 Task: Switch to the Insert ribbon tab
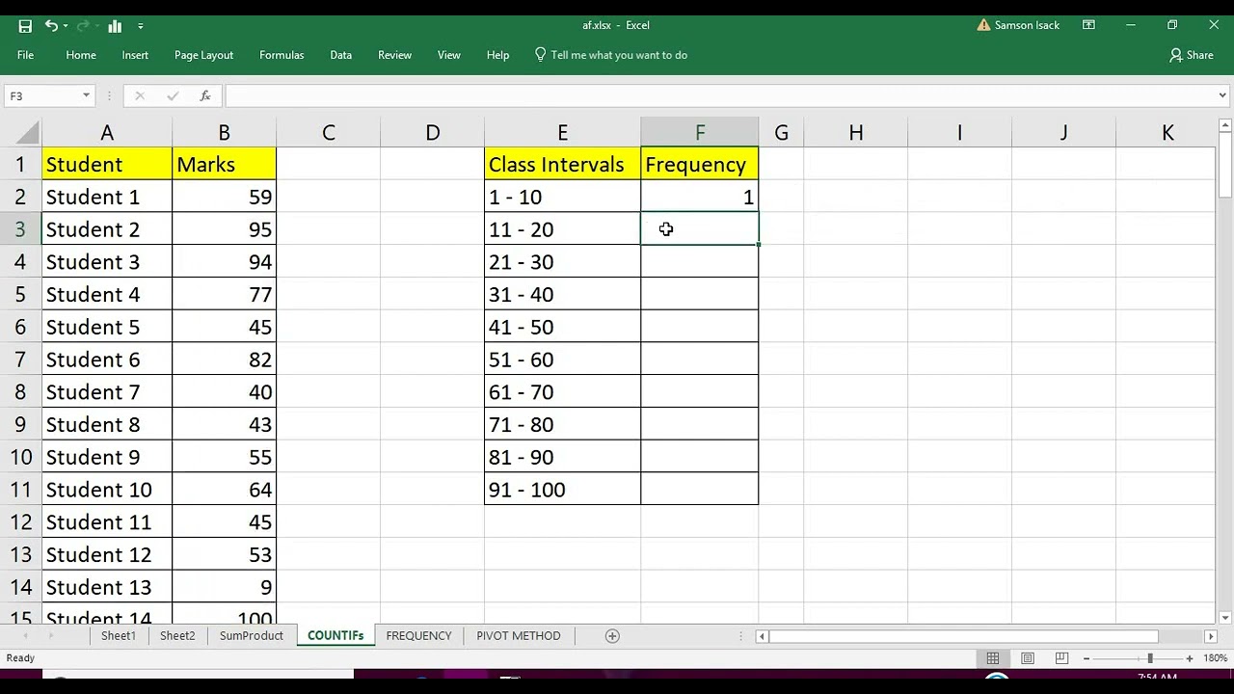[x=135, y=55]
